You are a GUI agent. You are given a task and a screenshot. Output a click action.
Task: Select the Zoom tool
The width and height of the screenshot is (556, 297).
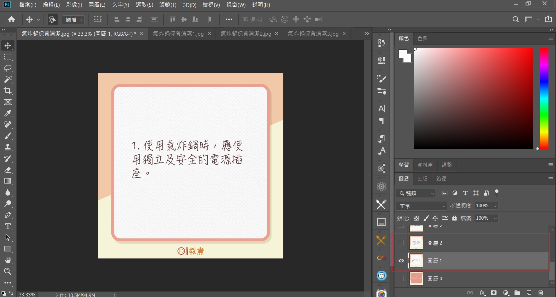(8, 272)
